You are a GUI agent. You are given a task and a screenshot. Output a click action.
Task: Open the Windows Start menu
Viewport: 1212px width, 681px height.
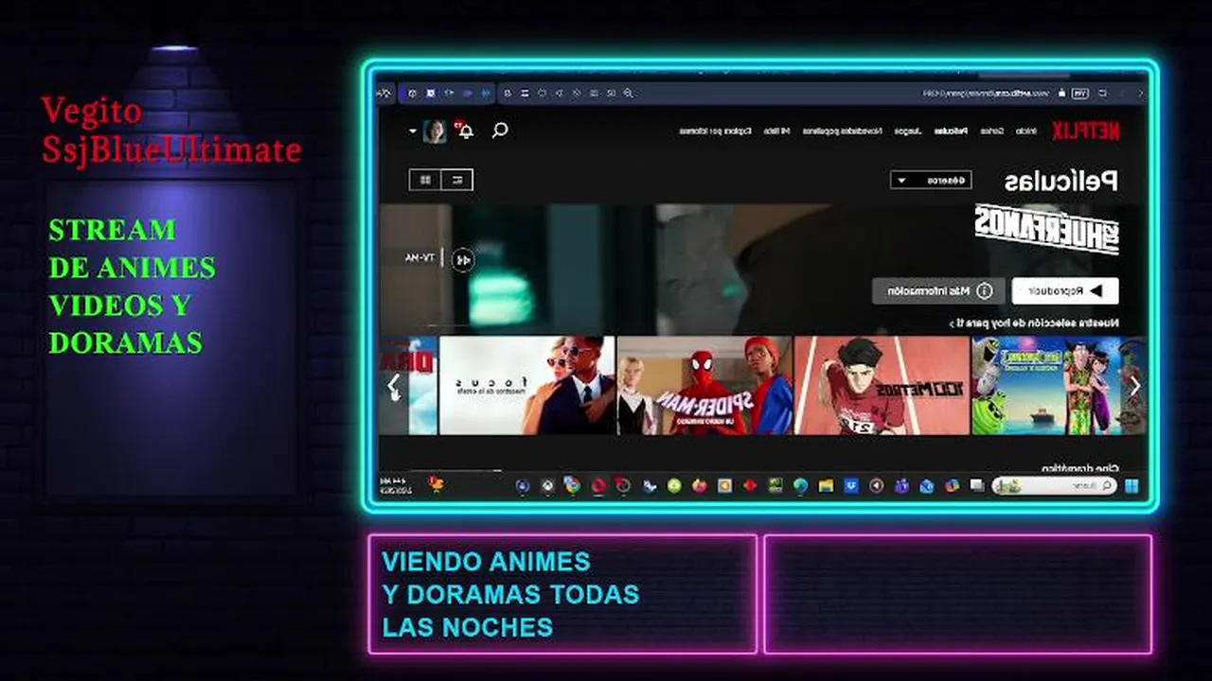(1132, 485)
